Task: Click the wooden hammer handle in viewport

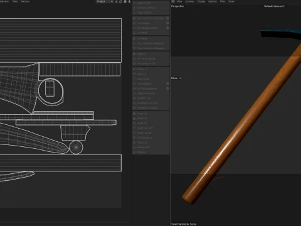Action: pyautogui.click(x=243, y=124)
